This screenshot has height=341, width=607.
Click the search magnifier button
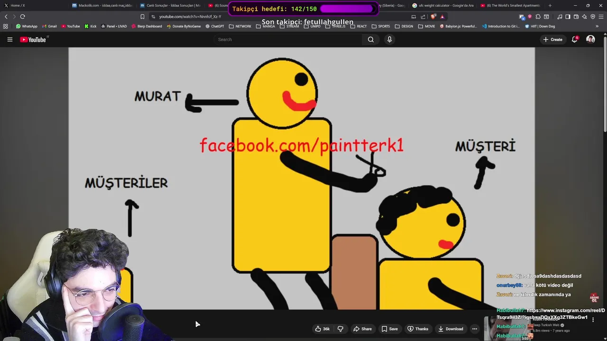click(371, 39)
